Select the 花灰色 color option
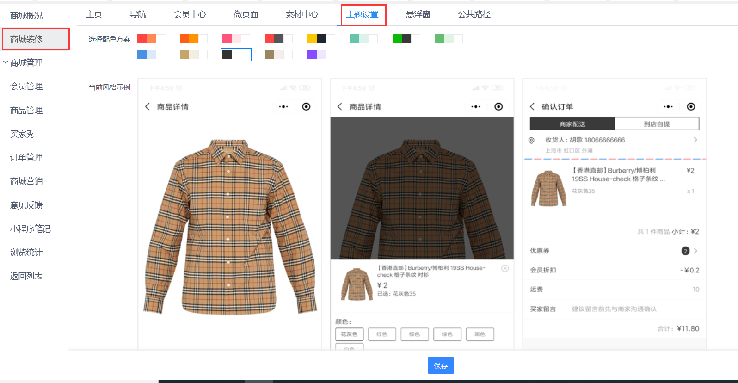Image resolution: width=738 pixels, height=383 pixels. tap(350, 334)
